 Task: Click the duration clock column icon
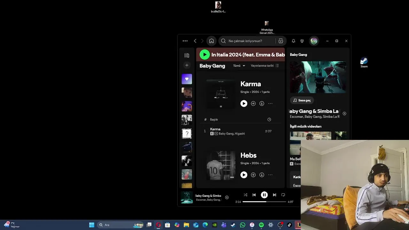tap(269, 119)
